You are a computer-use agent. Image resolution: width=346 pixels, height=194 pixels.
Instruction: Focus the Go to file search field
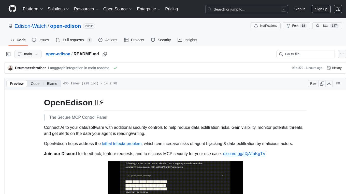(x=306, y=54)
